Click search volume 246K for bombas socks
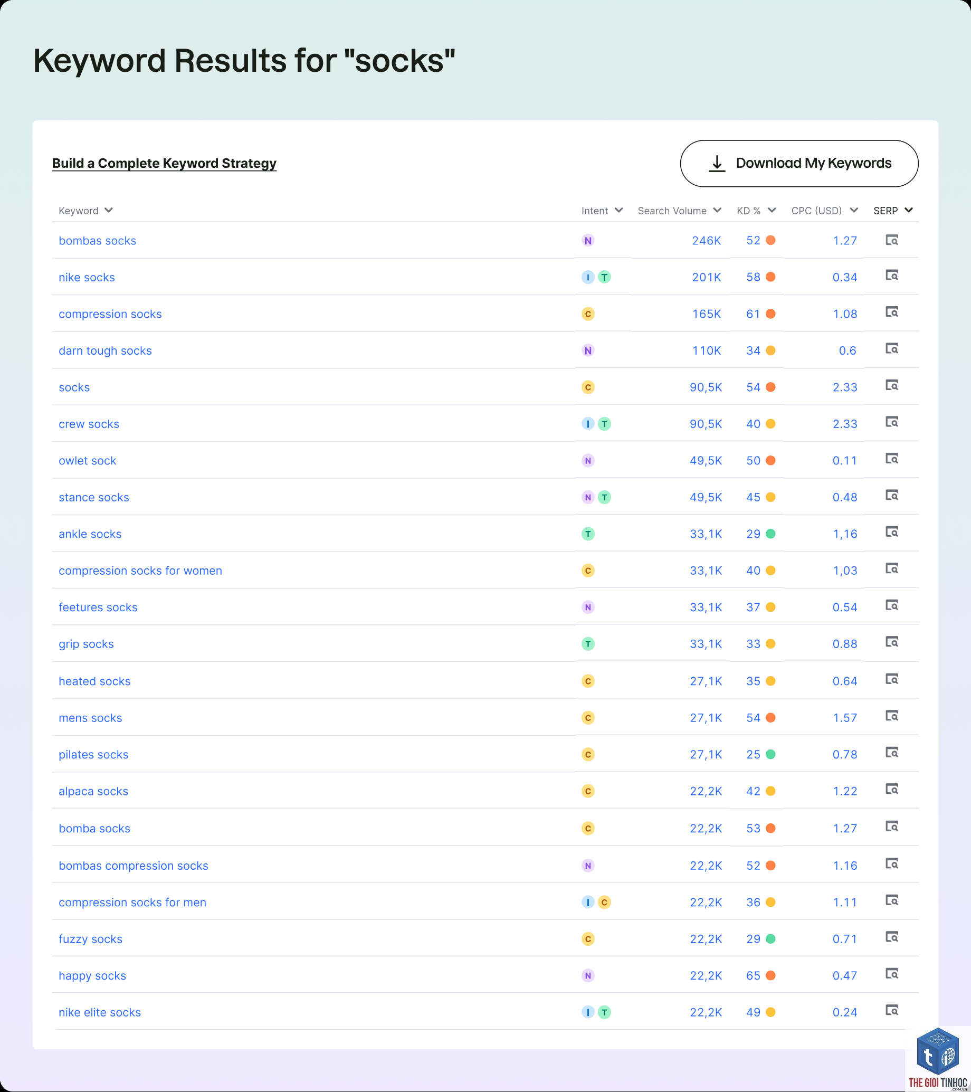This screenshot has width=971, height=1092. point(706,241)
